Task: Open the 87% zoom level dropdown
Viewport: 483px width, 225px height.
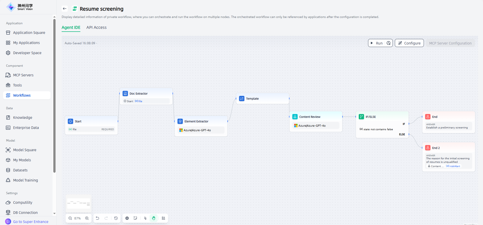Action: (x=78, y=218)
